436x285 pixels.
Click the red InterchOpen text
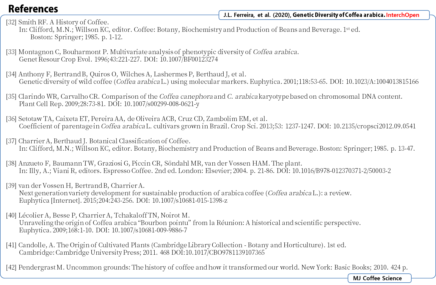(x=402, y=15)
